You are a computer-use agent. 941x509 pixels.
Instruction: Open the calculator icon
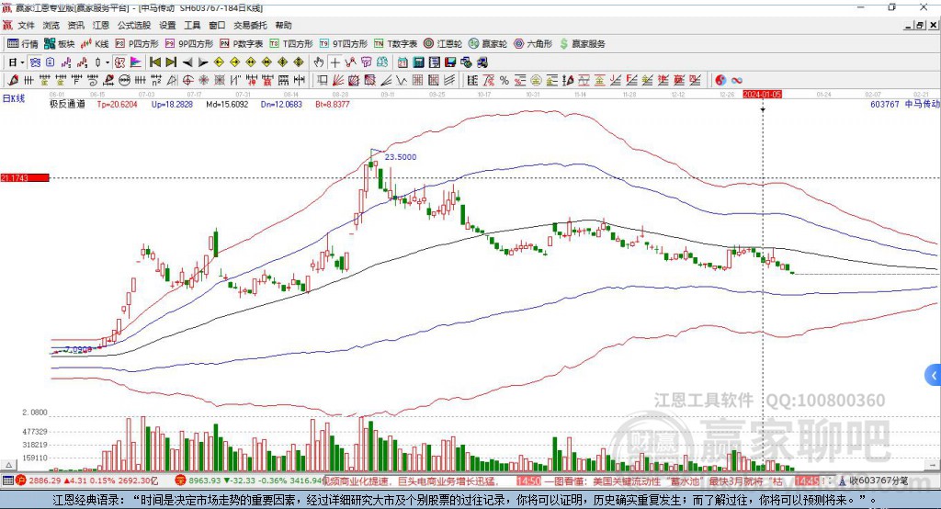click(x=419, y=62)
